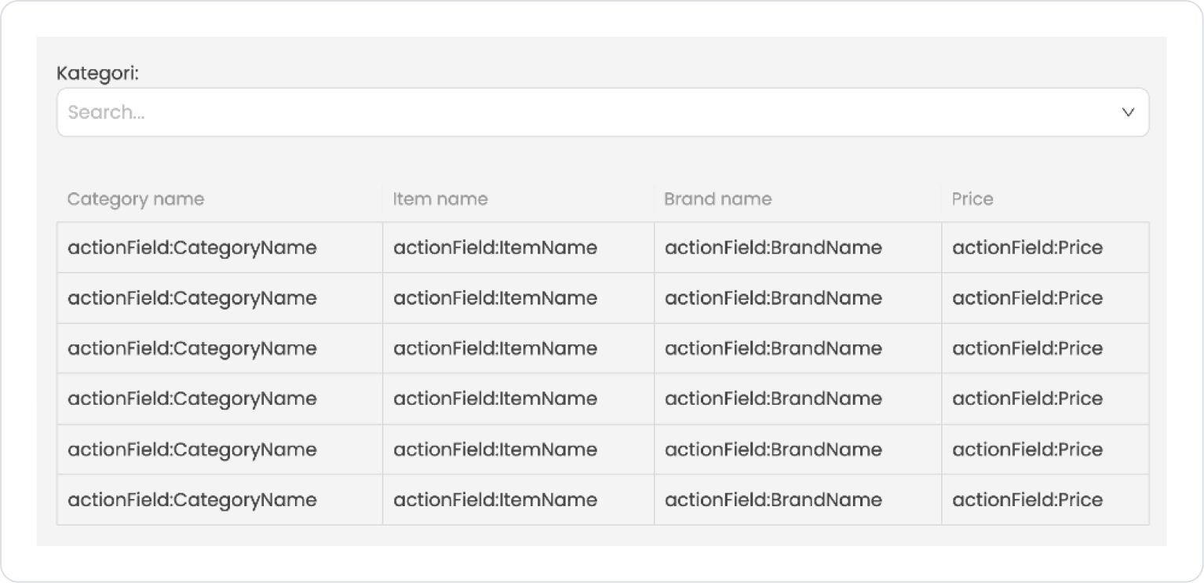Select third row's actionField:ItemName cell
Screen dimensions: 1204x583
tap(495, 348)
